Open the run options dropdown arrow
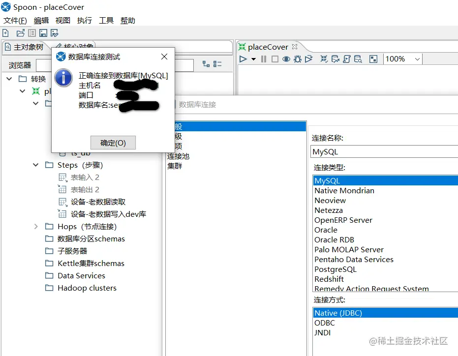Screen dimensions: 458x356 point(253,59)
